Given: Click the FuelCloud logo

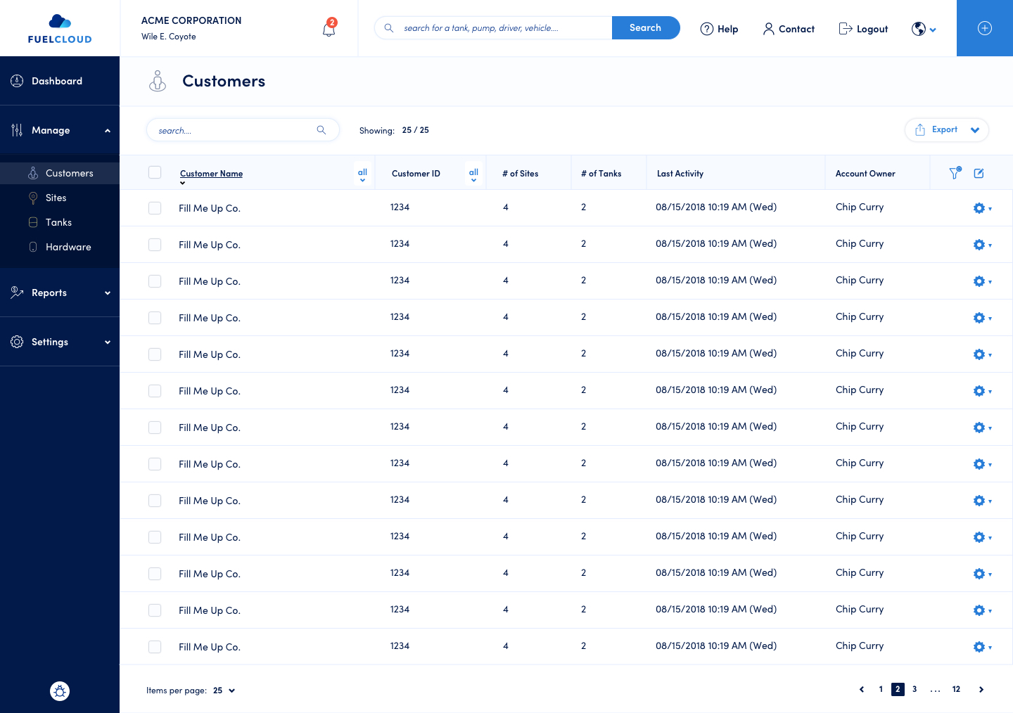Looking at the screenshot, I should pos(60,29).
